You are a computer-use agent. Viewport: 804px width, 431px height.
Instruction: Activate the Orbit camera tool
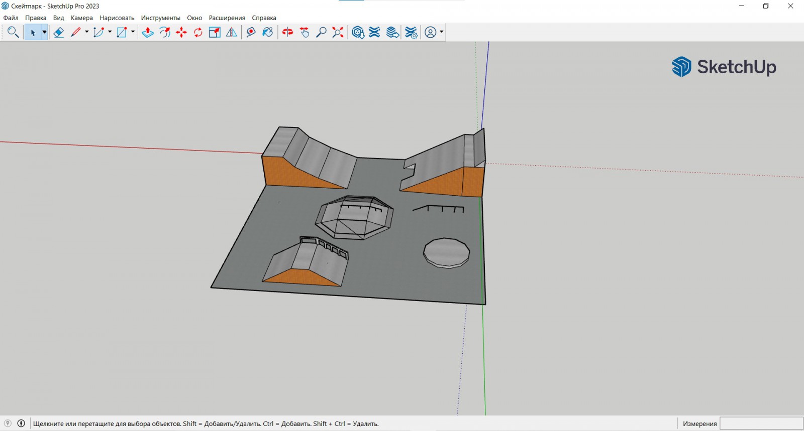[287, 33]
